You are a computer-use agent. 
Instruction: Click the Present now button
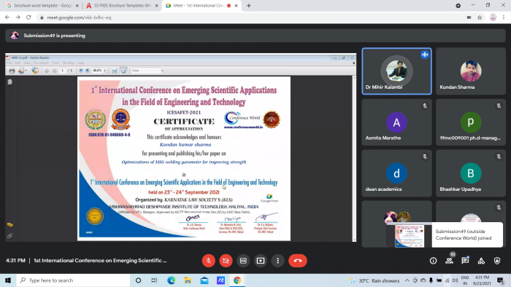click(x=261, y=261)
